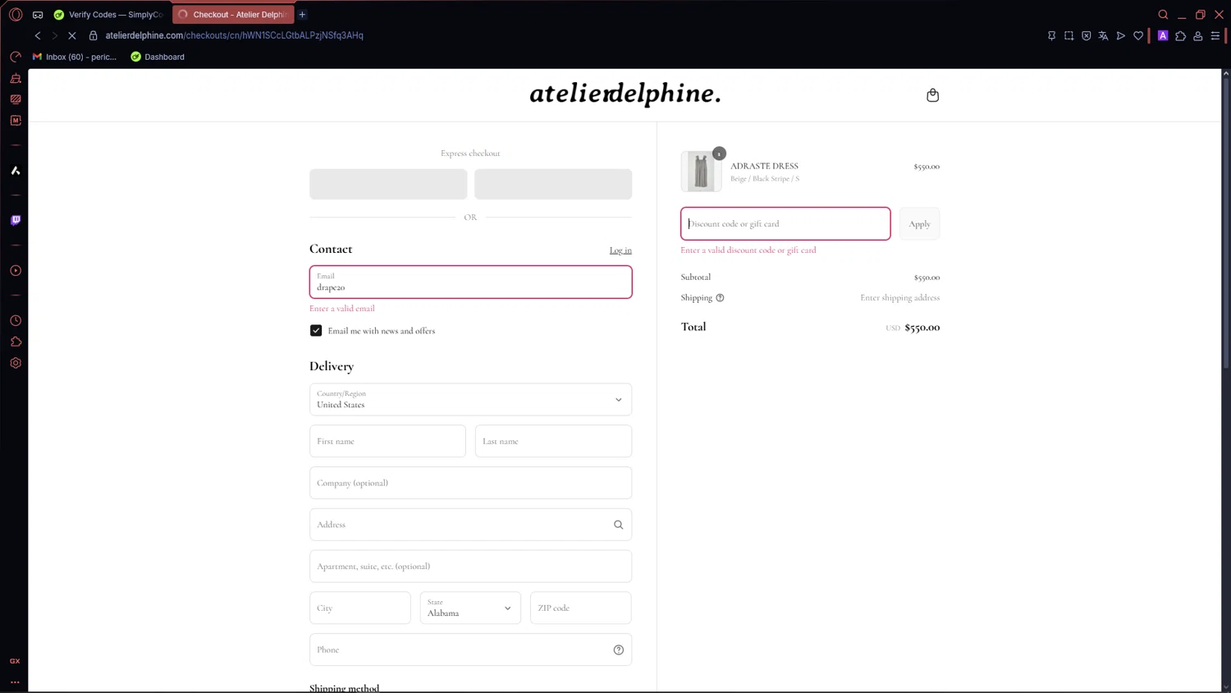The width and height of the screenshot is (1231, 693).
Task: Open sidebar three-dots setup menu
Action: [15, 682]
